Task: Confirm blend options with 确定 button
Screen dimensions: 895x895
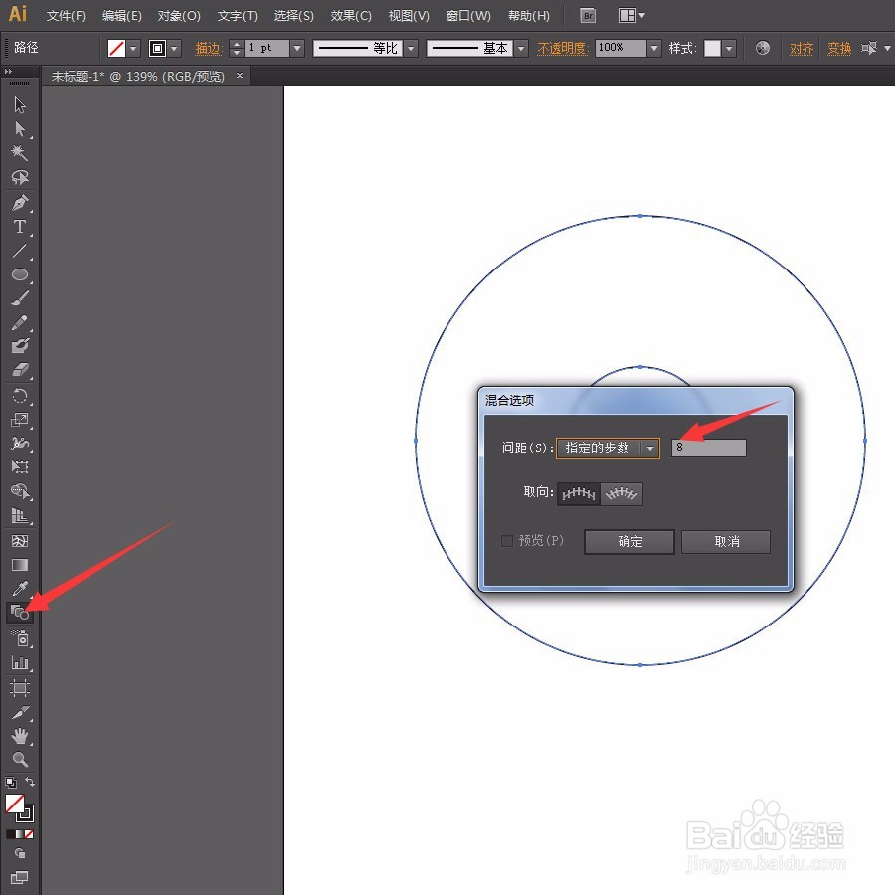Action: [628, 542]
